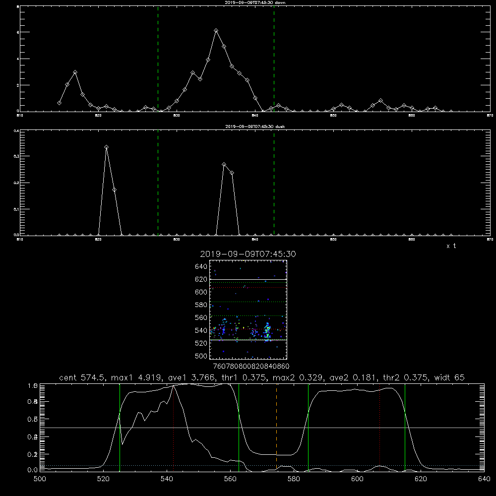Click the bottom plot x-axis label '600'

pyautogui.click(x=358, y=479)
